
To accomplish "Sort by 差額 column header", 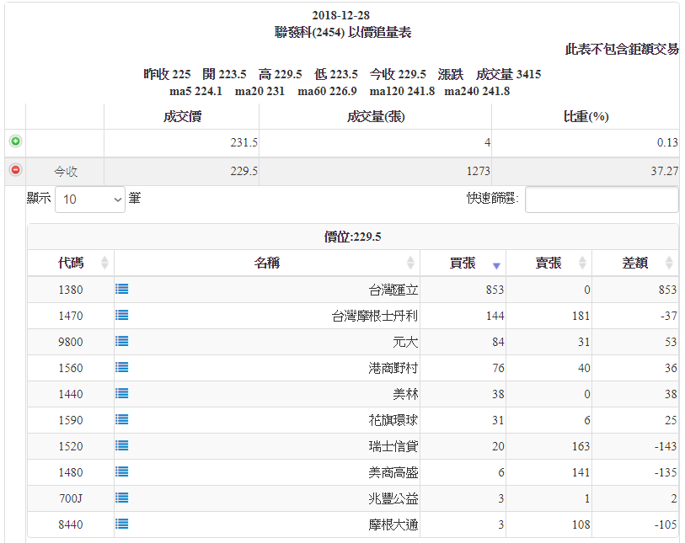I will click(634, 263).
